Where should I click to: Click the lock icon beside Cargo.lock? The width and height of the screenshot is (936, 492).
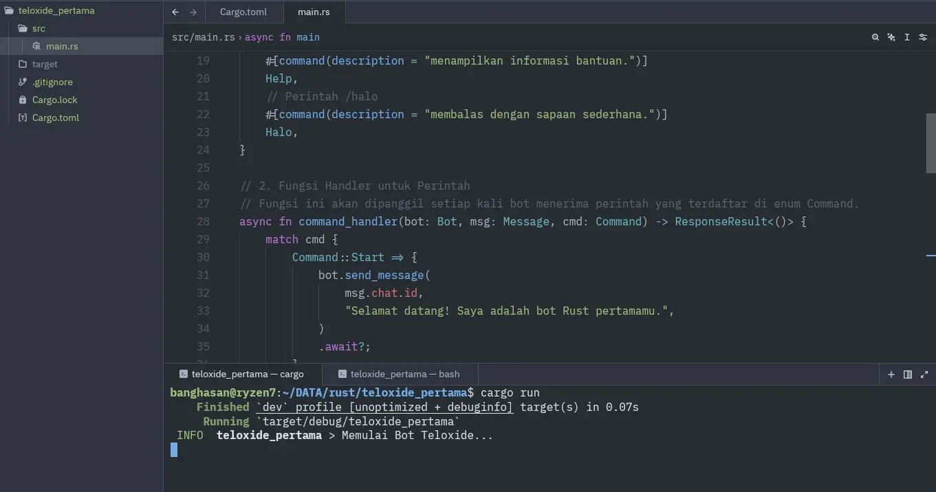[x=23, y=100]
